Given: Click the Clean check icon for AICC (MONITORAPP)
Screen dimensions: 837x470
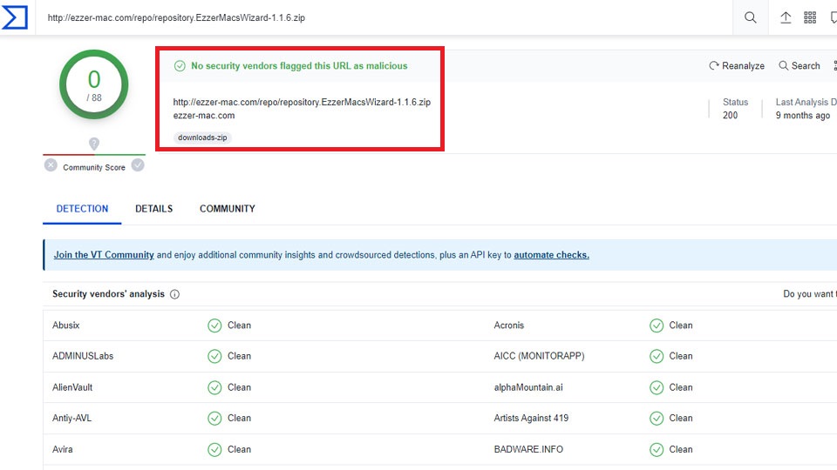Looking at the screenshot, I should click(657, 357).
